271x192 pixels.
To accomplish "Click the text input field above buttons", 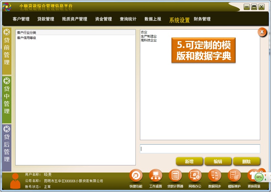I will point(200,149).
